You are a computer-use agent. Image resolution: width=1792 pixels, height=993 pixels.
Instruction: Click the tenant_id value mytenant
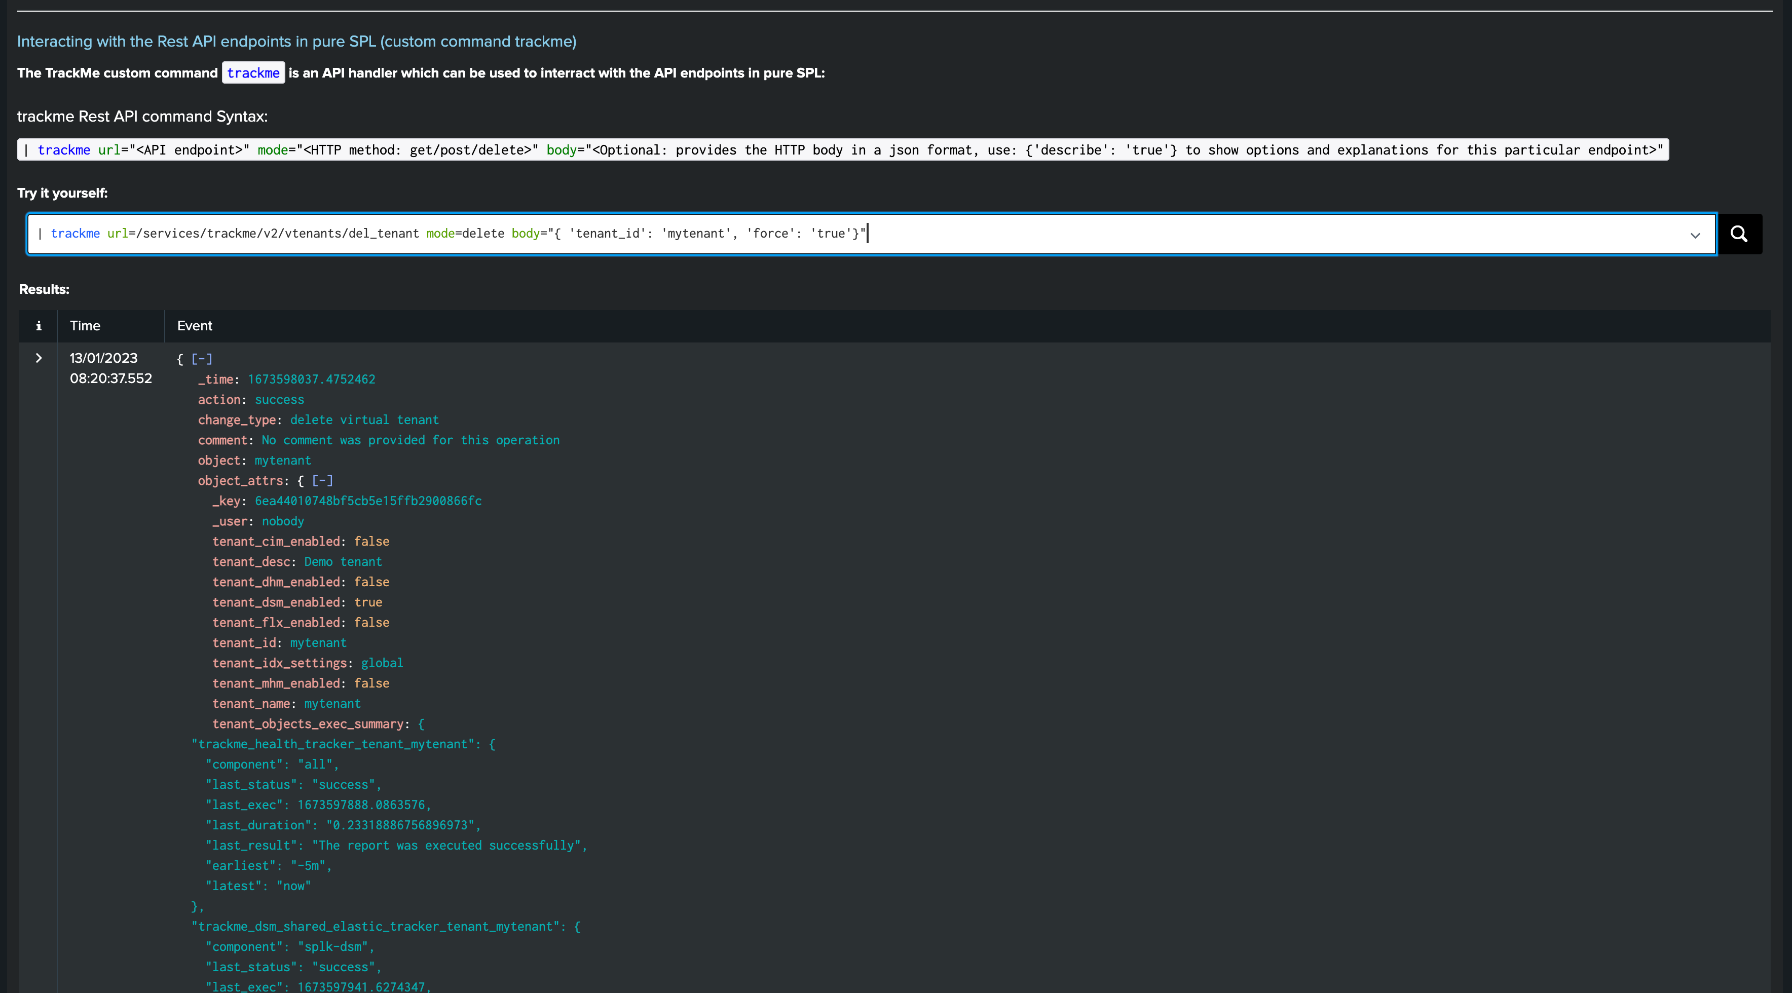click(319, 642)
